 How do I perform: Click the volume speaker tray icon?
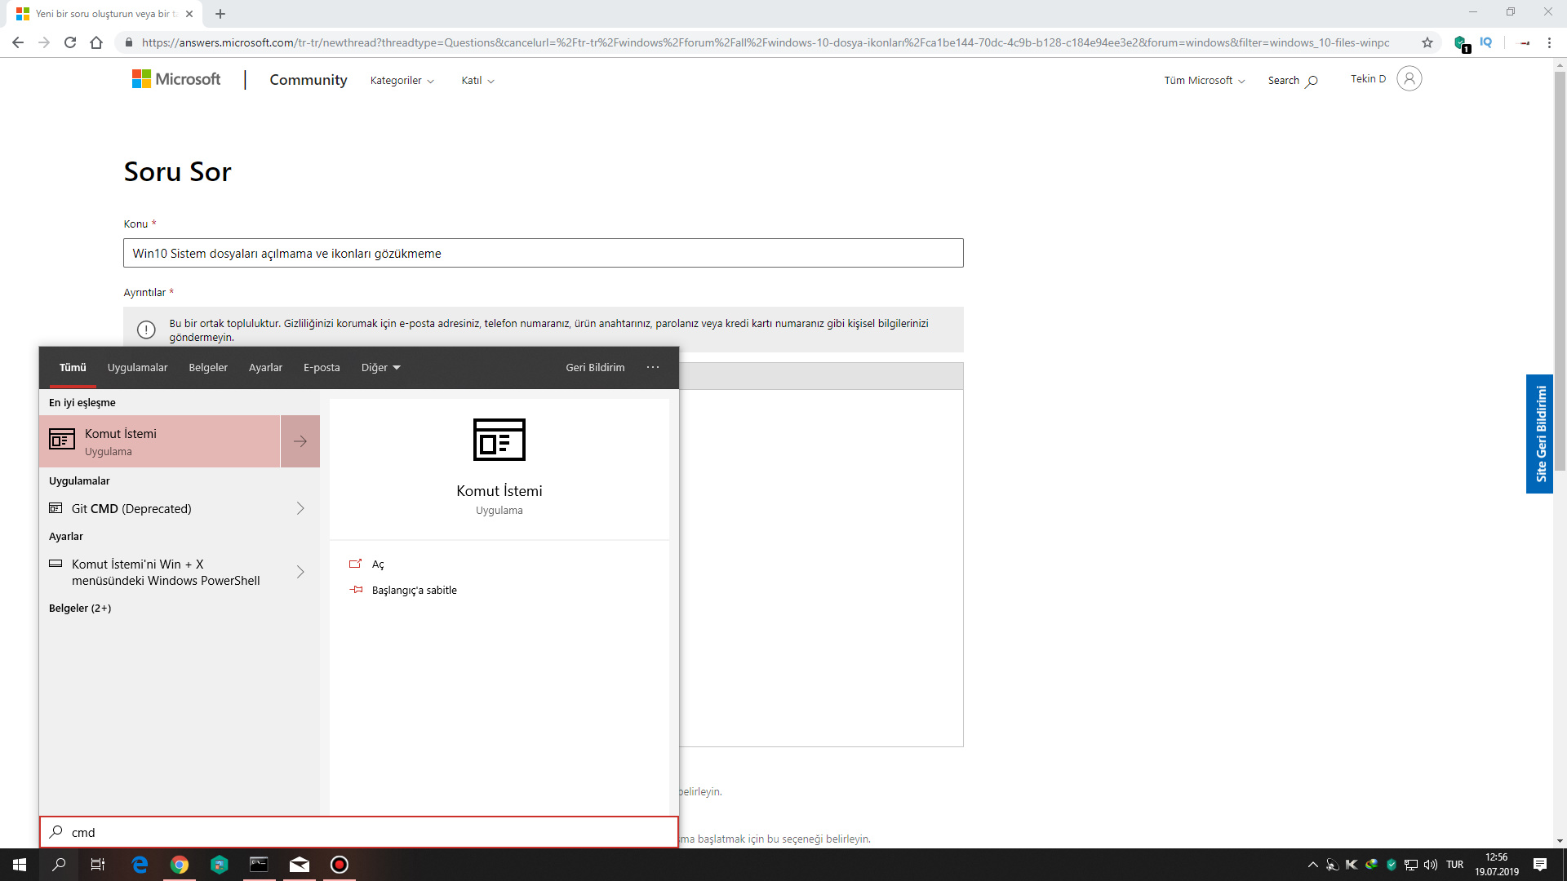coord(1430,865)
